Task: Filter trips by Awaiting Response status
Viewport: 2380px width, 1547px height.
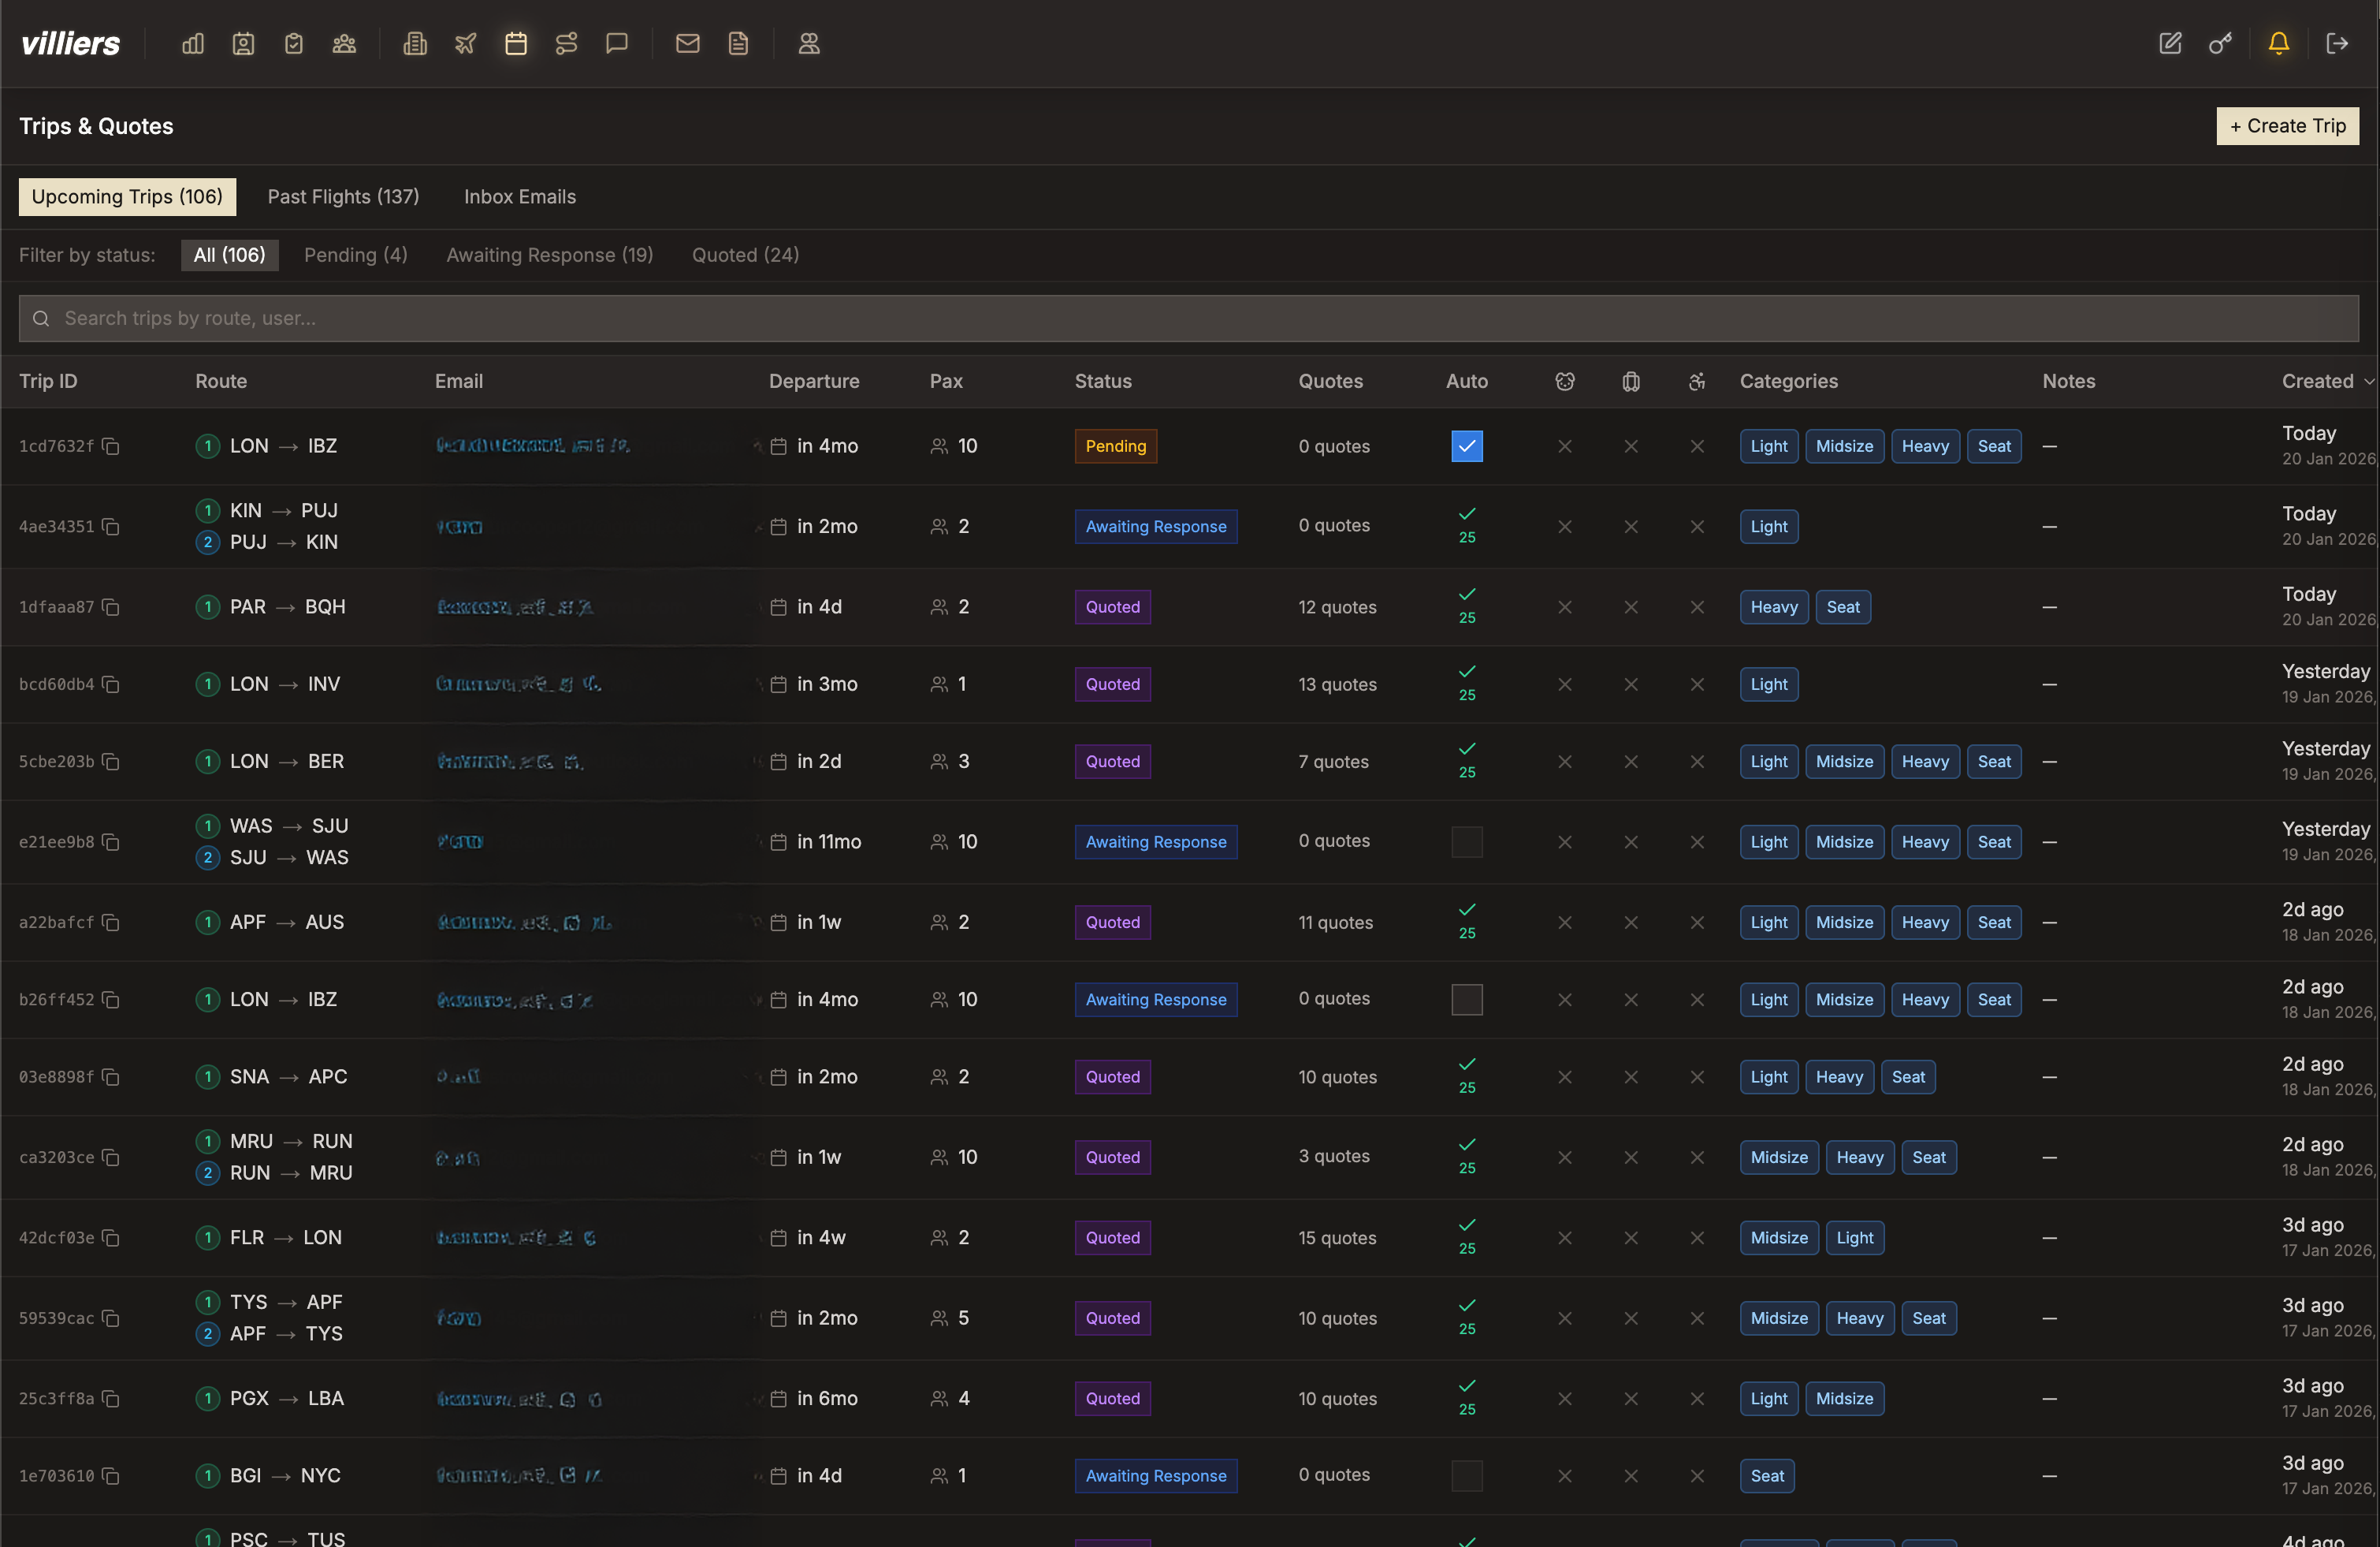Action: tap(550, 255)
